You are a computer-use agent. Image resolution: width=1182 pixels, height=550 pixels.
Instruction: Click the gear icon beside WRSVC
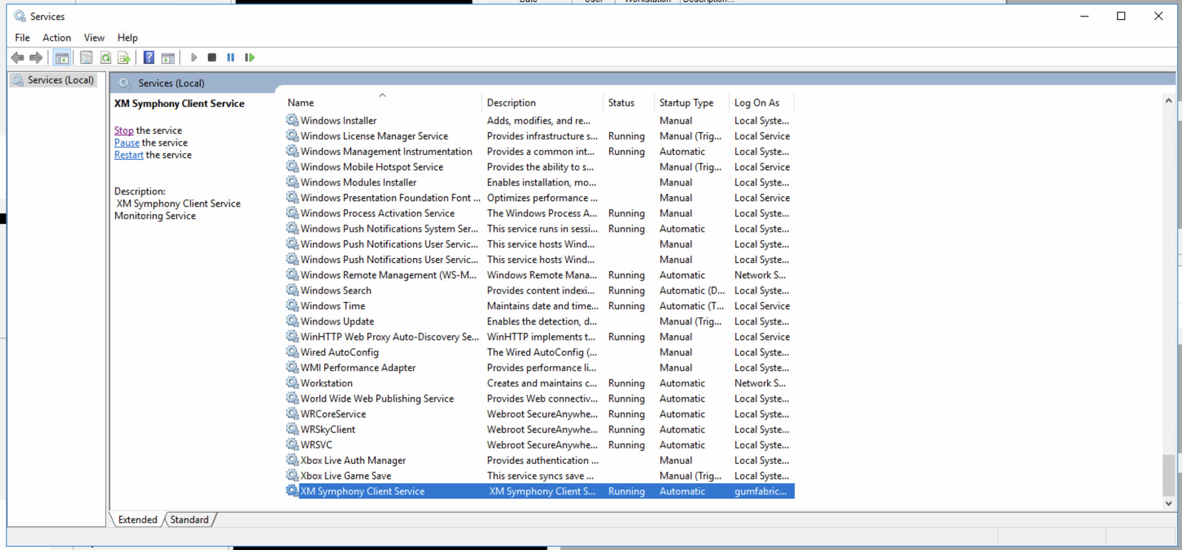point(292,445)
